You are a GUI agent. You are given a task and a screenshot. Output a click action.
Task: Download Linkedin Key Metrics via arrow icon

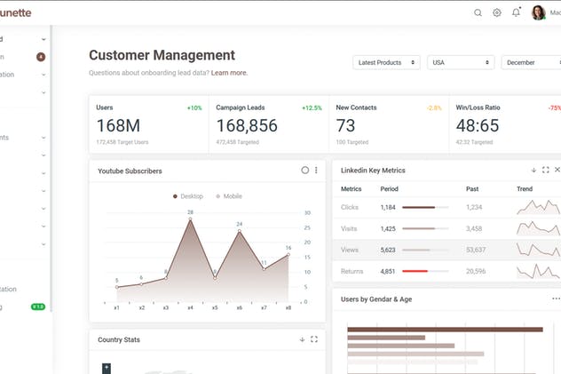click(533, 170)
